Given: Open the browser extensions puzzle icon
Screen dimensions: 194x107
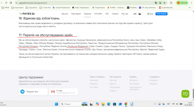Looking at the screenshot, I should pyautogui.click(x=171, y=3).
